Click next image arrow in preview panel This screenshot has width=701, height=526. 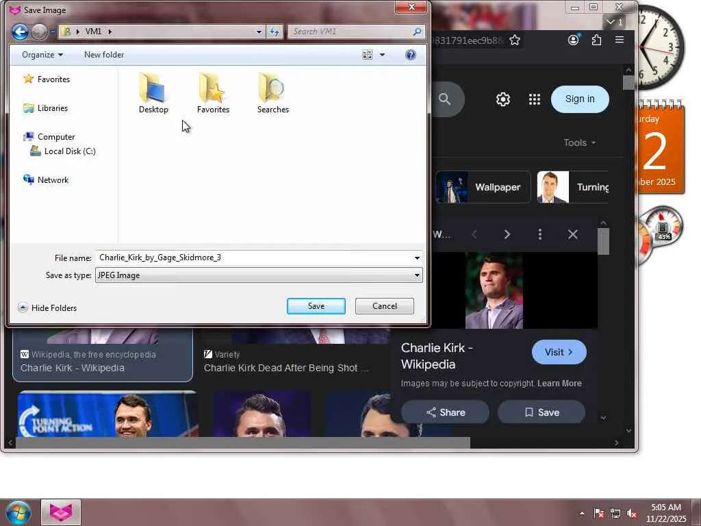(507, 234)
